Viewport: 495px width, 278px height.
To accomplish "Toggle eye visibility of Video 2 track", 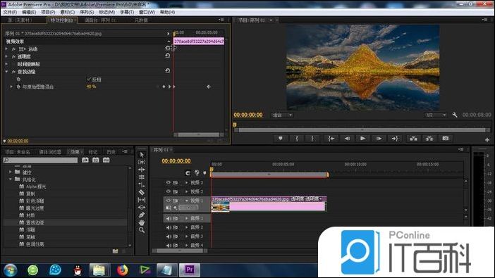I will 169,191.
